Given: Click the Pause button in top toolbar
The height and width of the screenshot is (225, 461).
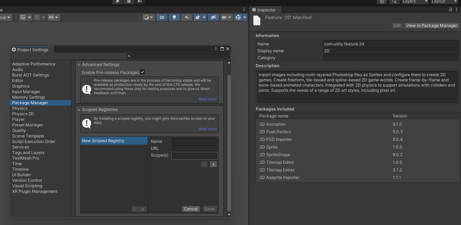Looking at the screenshot, I should 129,1.
